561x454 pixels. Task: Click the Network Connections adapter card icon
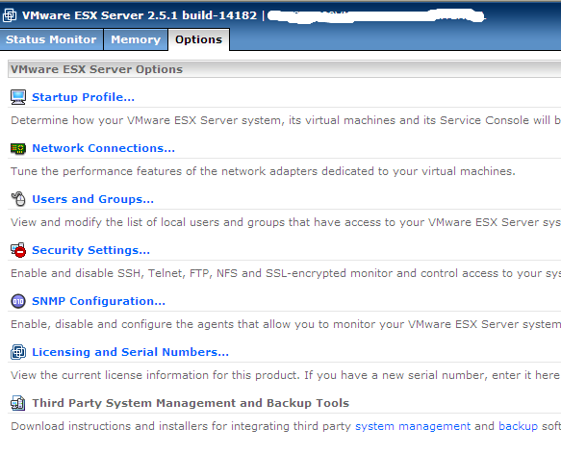(x=18, y=148)
